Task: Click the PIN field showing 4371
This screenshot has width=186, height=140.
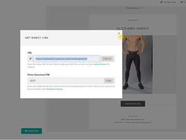Action: point(65,81)
